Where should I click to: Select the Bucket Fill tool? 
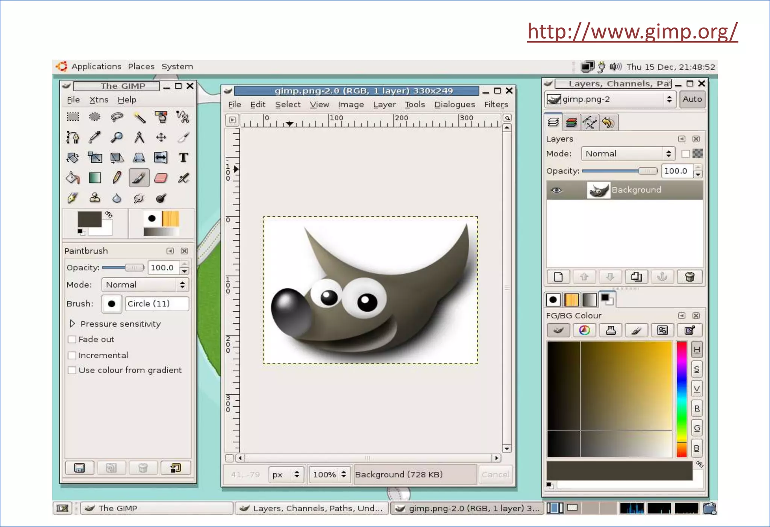coord(73,178)
